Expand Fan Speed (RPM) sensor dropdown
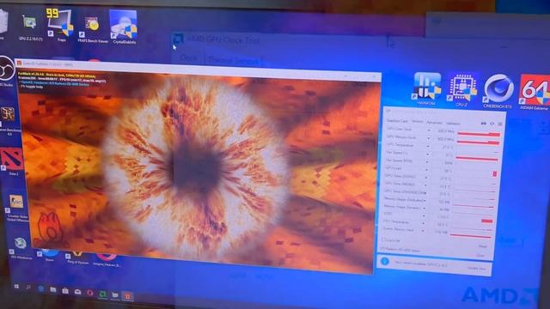Image resolution: width=550 pixels, height=309 pixels. [x=427, y=162]
